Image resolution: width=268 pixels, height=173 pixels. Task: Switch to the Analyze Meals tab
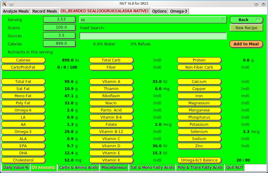16,11
